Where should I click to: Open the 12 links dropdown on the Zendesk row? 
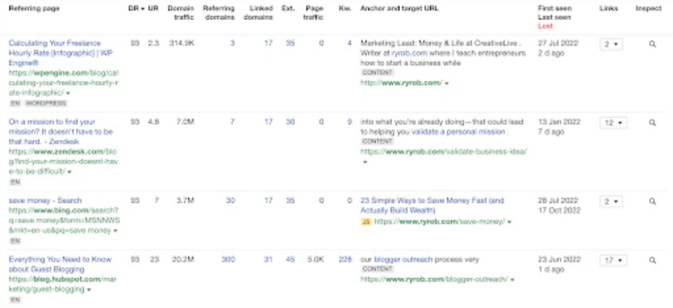(x=613, y=123)
